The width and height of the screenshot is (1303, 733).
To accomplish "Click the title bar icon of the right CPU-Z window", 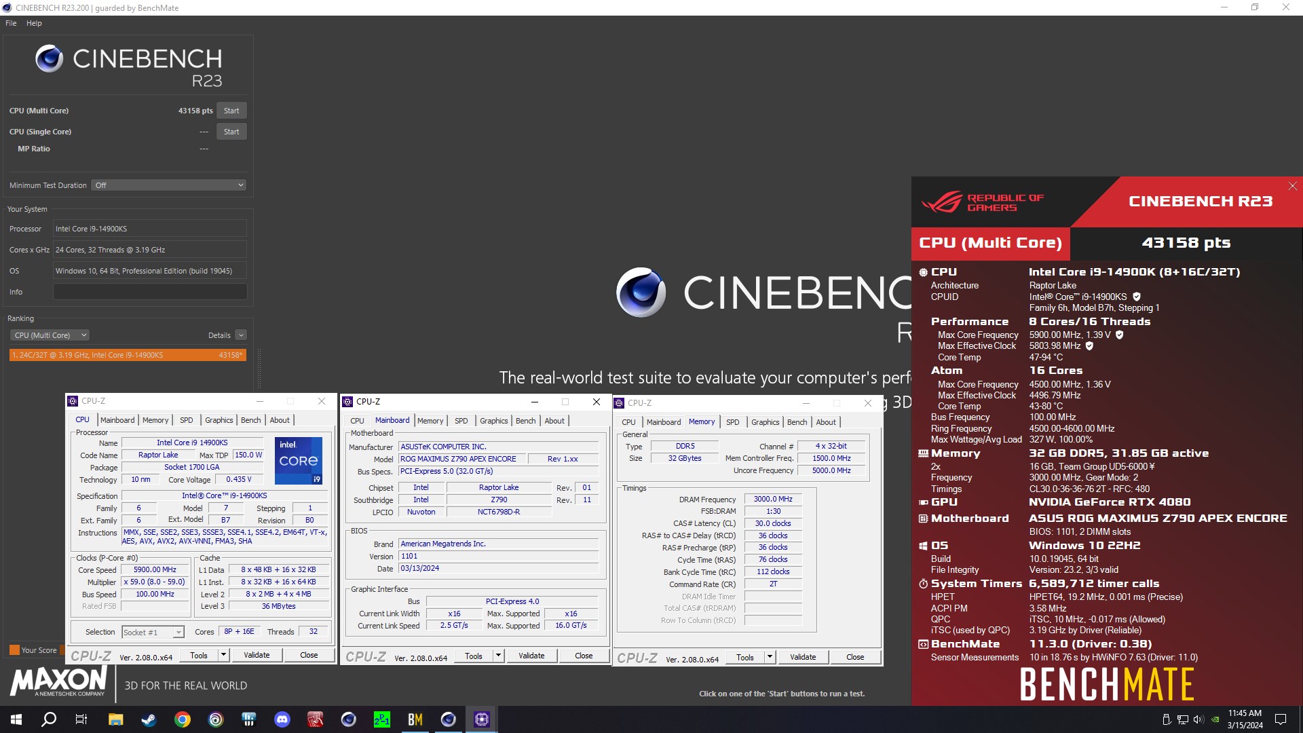I will (x=619, y=403).
